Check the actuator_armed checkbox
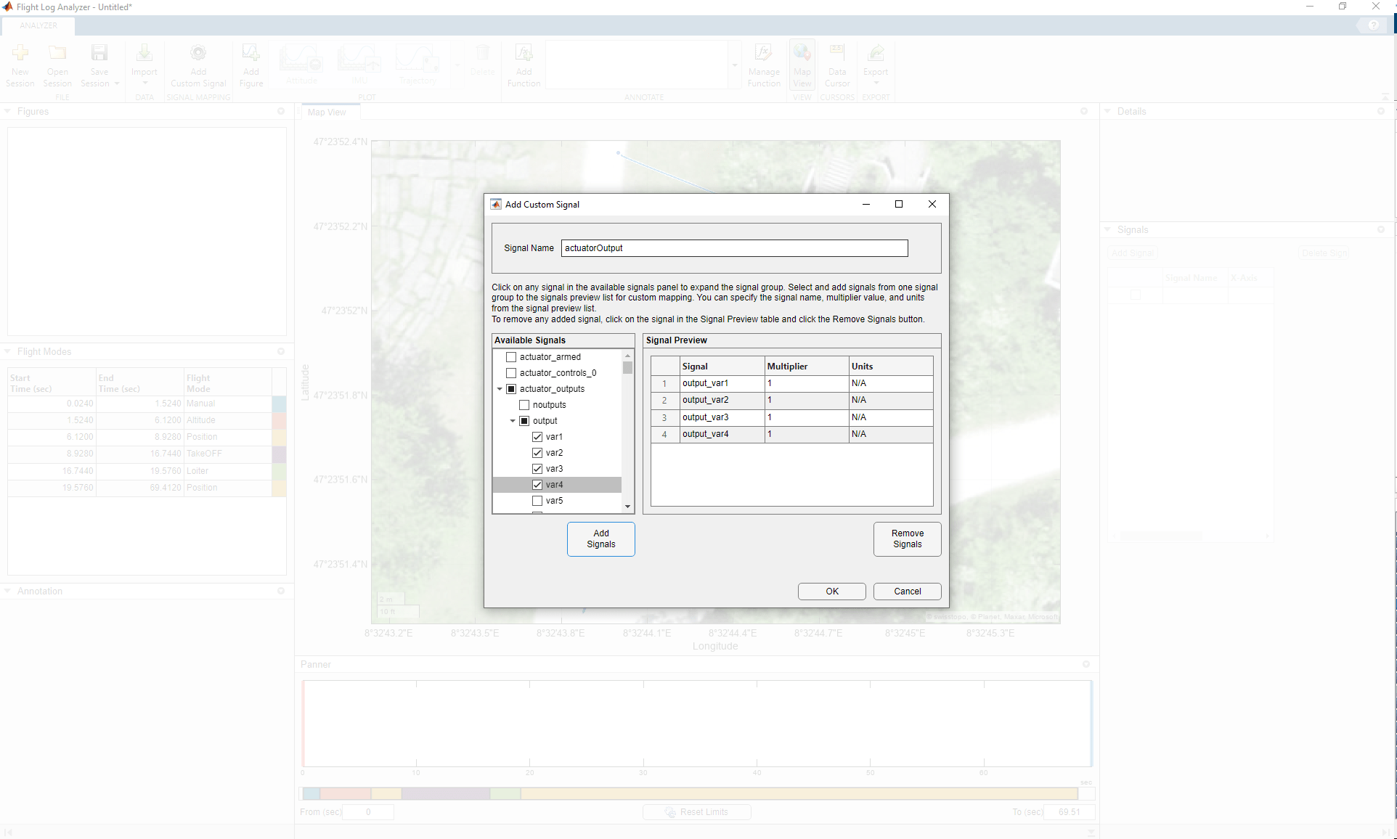Viewport: 1397px width, 839px height. (511, 357)
